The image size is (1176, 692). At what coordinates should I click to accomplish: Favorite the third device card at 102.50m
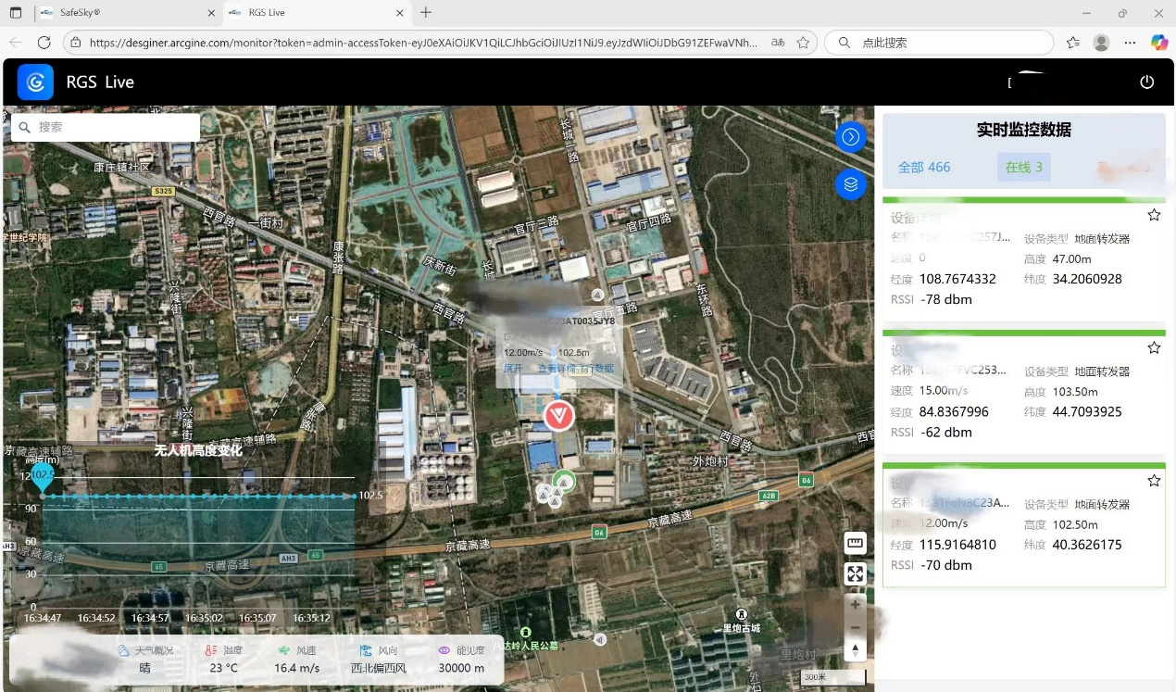coord(1154,481)
